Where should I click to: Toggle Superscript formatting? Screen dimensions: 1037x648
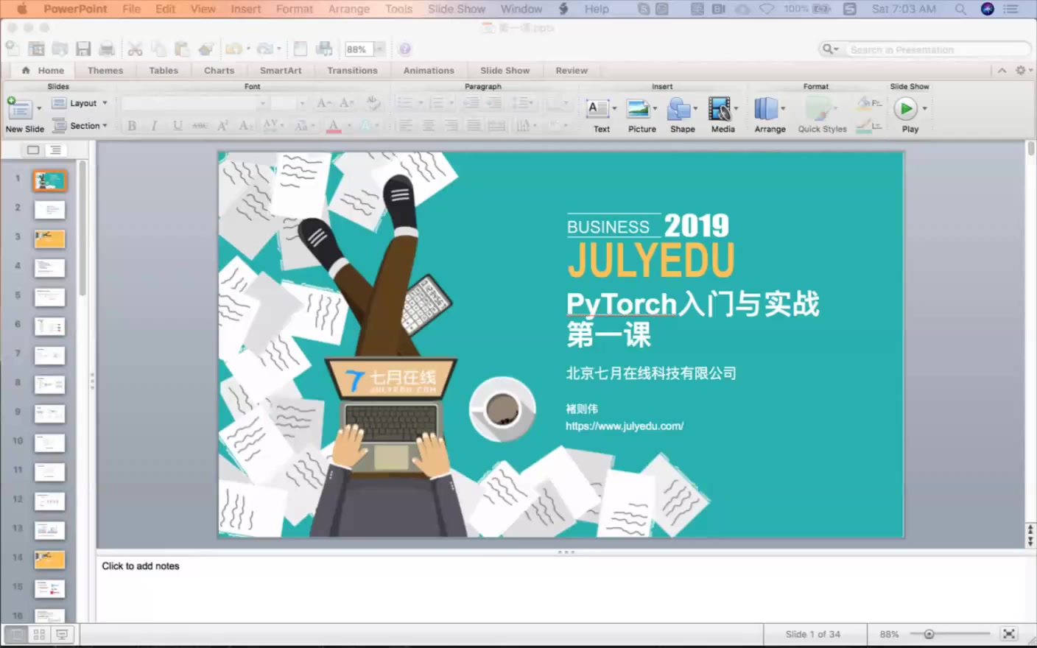coord(222,126)
